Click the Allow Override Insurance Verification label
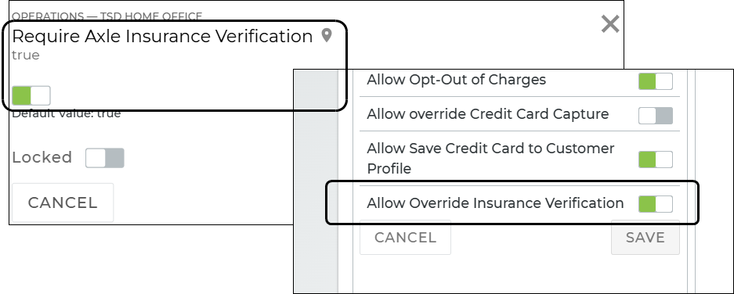This screenshot has height=294, width=734. tap(495, 203)
